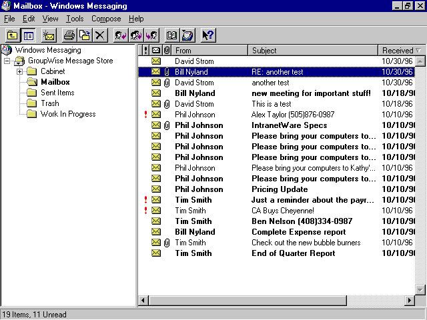Click red exclamation on 'CA Buys Cheyenne!' row

click(146, 211)
